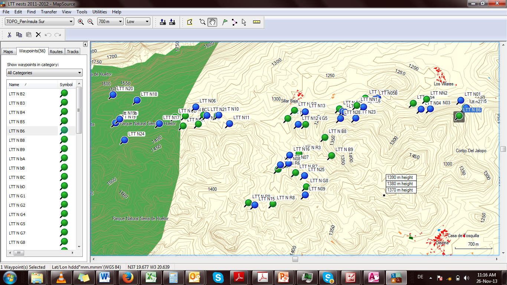This screenshot has height=285, width=507.
Task: Select the Map selection tool
Action: (x=190, y=22)
